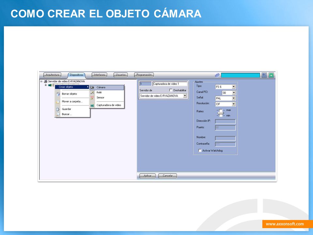The width and height of the screenshot is (313, 235).
Task: Open the Interfaces tab
Action: click(x=99, y=75)
